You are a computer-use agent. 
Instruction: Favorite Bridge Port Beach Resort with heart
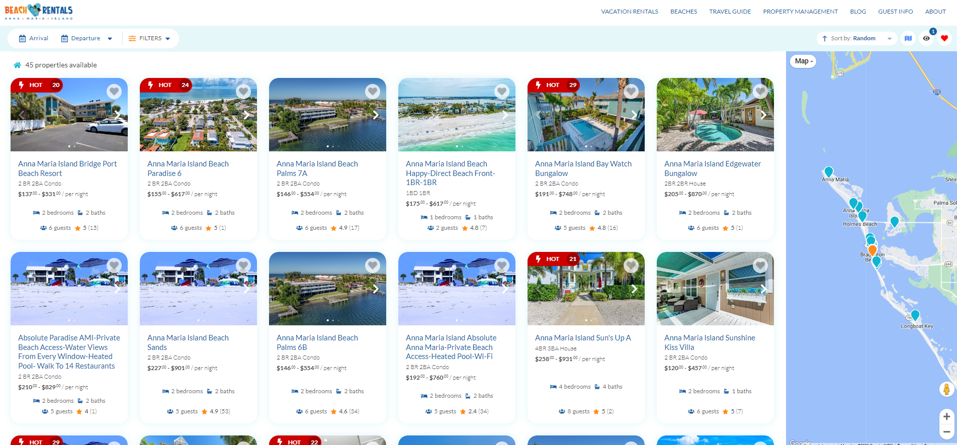[114, 91]
